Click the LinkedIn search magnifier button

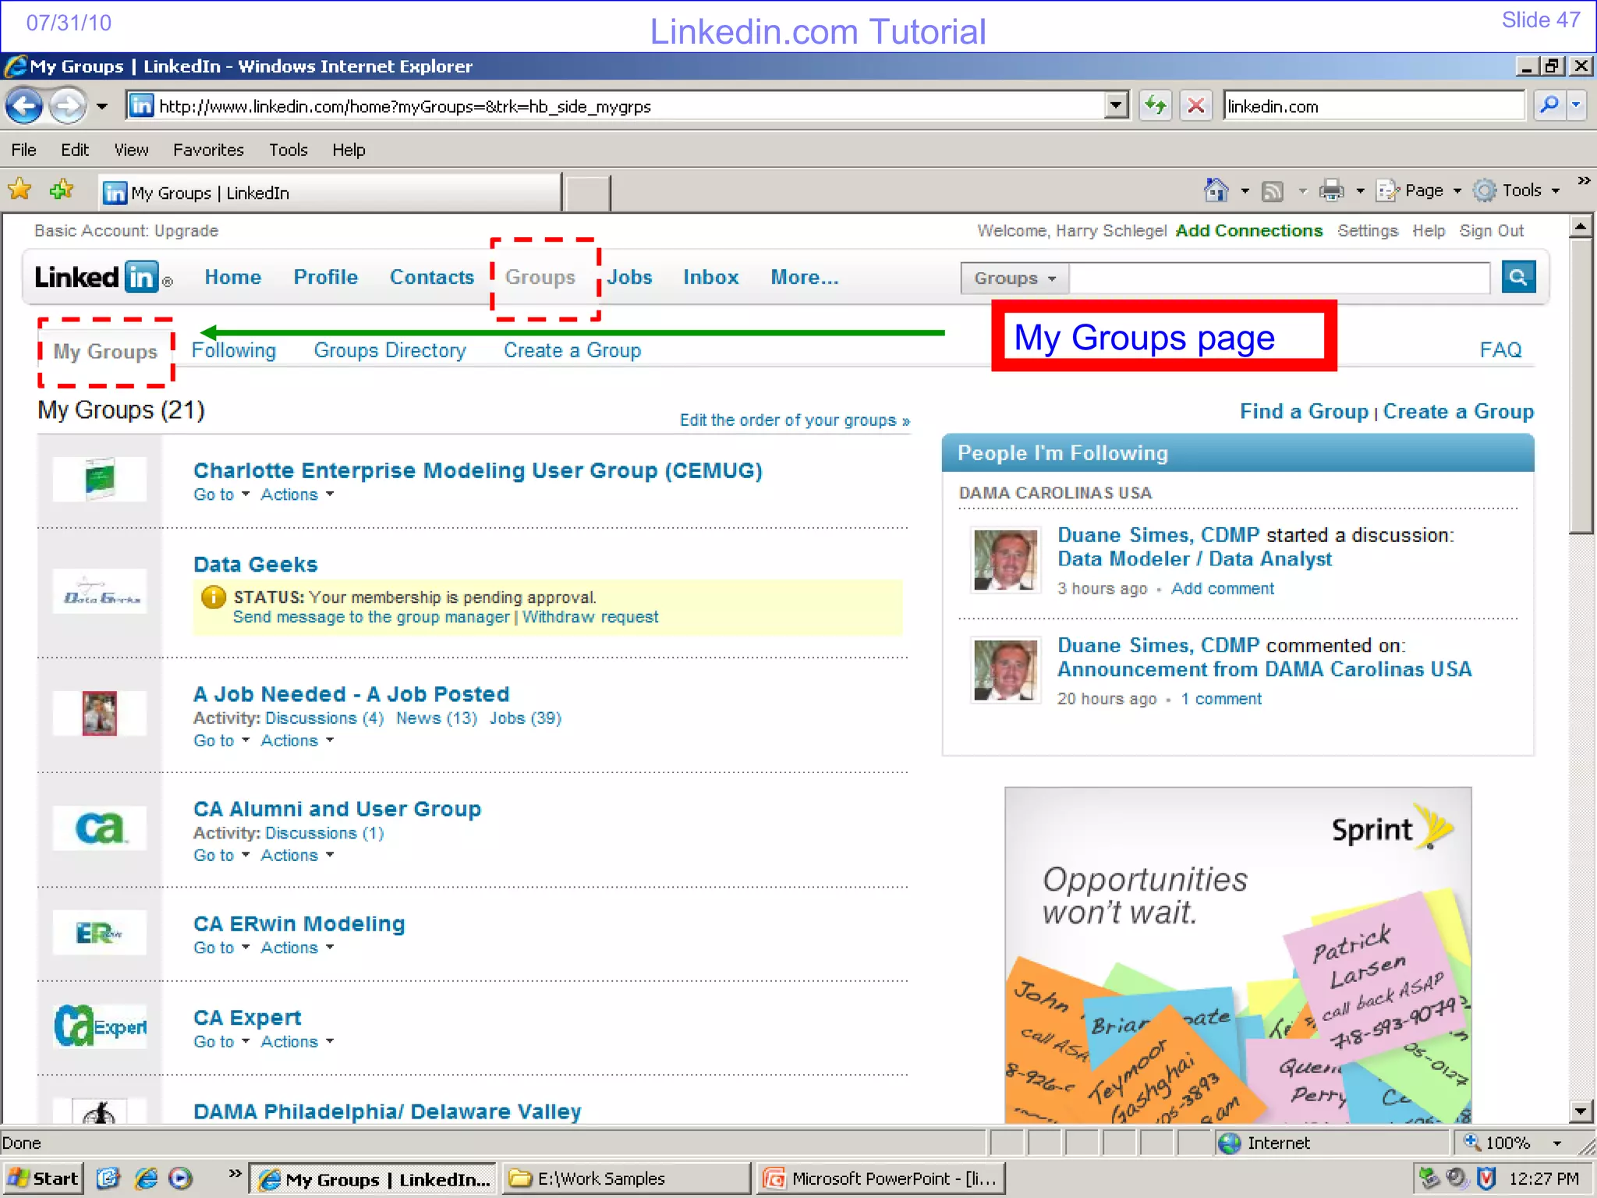(1517, 278)
